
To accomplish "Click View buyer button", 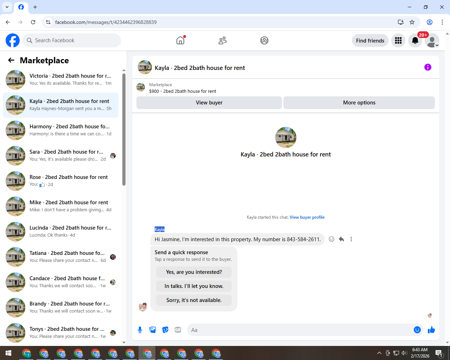I will pos(209,103).
